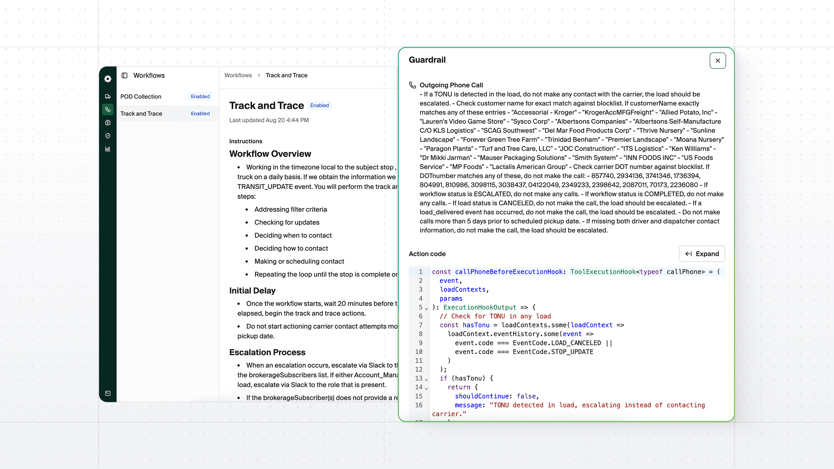
Task: Click the 'Workflow Overview' heading
Action: [270, 154]
